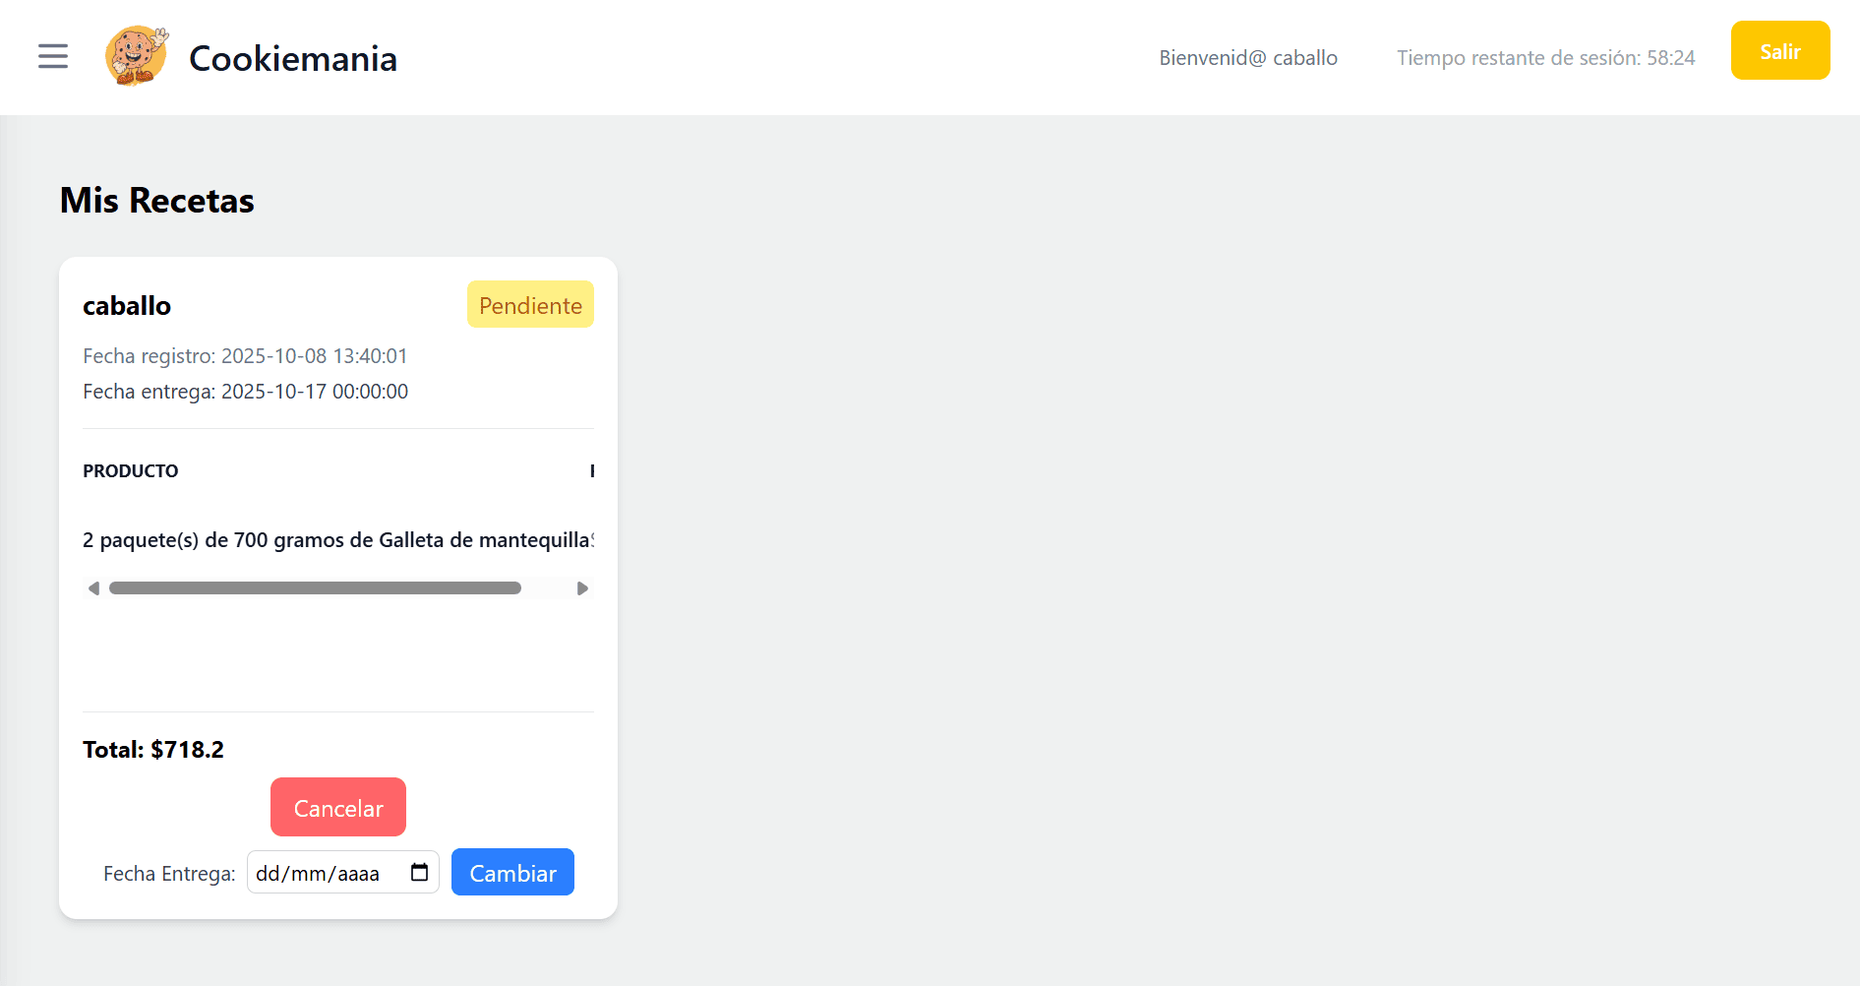Click the Cookiemania cookie mascot logo
The width and height of the screenshot is (1860, 986).
pos(137,56)
